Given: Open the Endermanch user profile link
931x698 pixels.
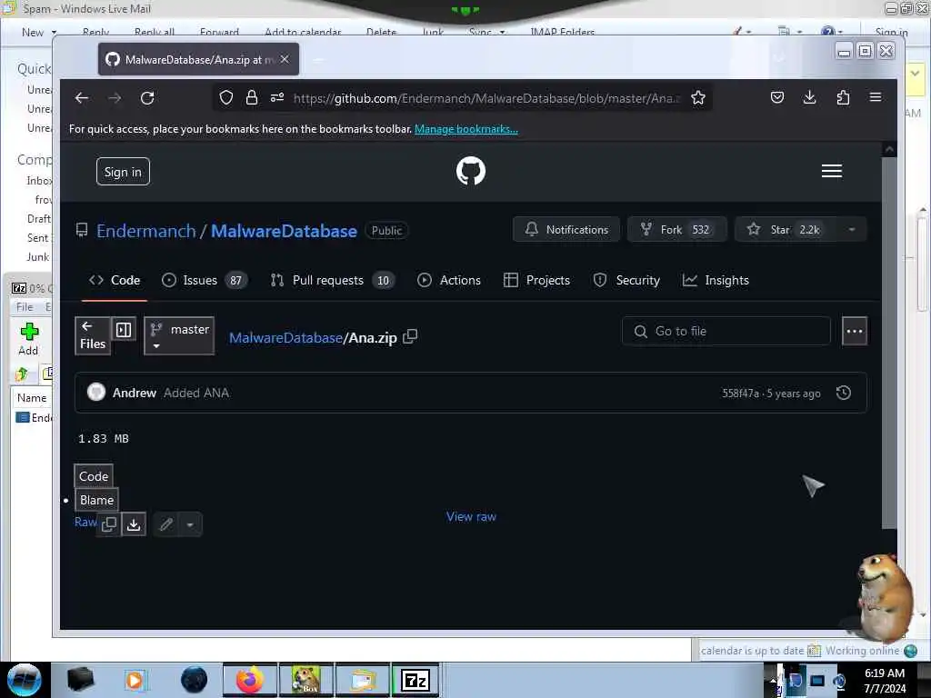Looking at the screenshot, I should 146,231.
